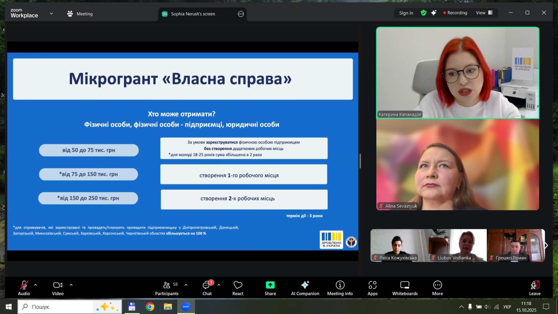558x314 pixels.
Task: Open the View layout menu
Action: coord(484,13)
